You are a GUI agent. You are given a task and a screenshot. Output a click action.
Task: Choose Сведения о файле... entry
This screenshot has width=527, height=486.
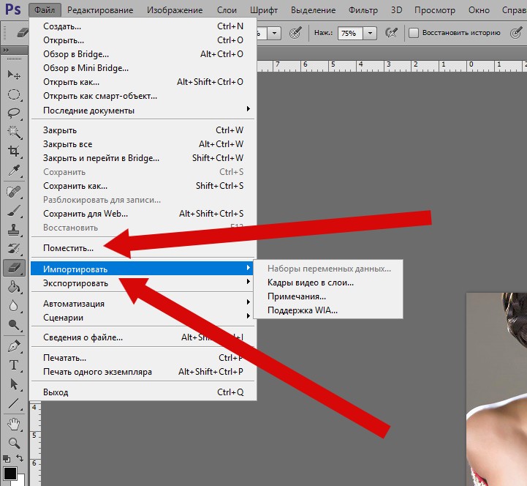(143, 337)
